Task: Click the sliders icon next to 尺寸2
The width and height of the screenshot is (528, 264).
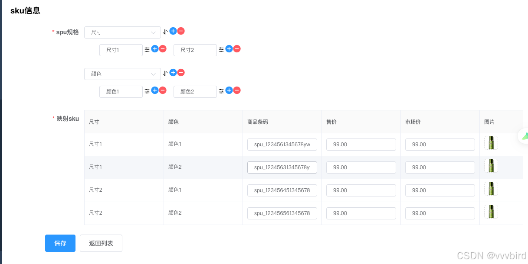Action: 221,50
